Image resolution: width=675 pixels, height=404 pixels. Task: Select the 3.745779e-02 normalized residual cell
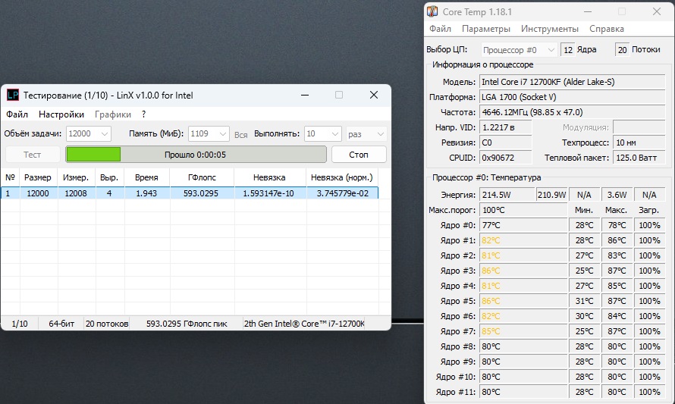343,193
